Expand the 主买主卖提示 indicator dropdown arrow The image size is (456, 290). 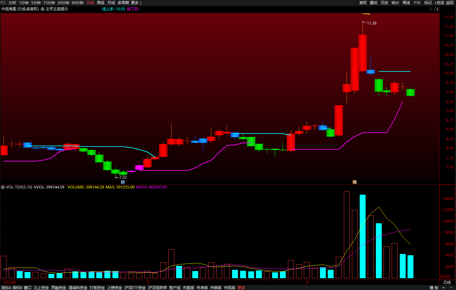coord(43,9)
